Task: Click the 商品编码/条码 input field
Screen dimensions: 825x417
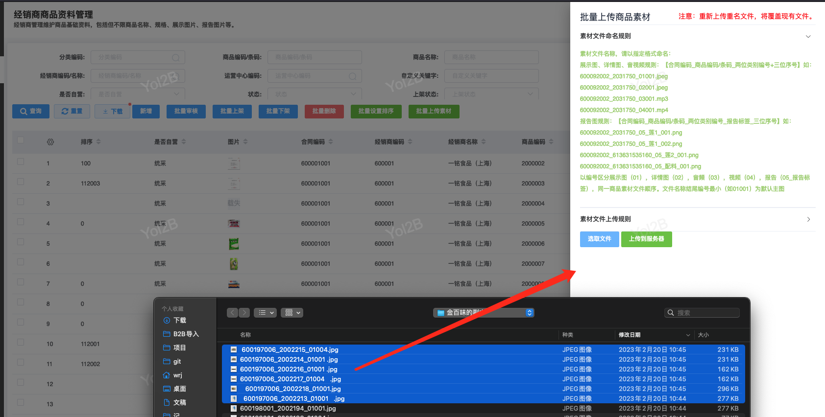Action: [x=315, y=57]
